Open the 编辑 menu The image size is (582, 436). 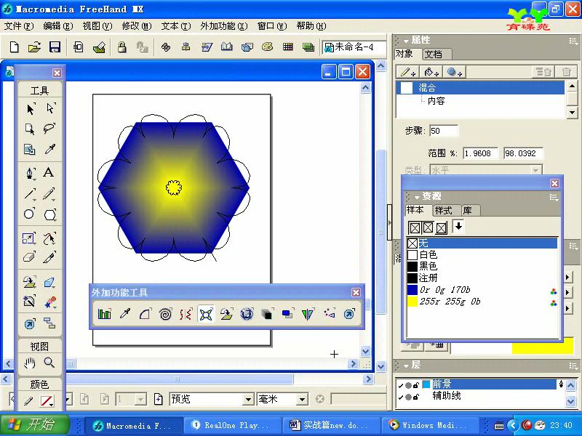click(58, 26)
